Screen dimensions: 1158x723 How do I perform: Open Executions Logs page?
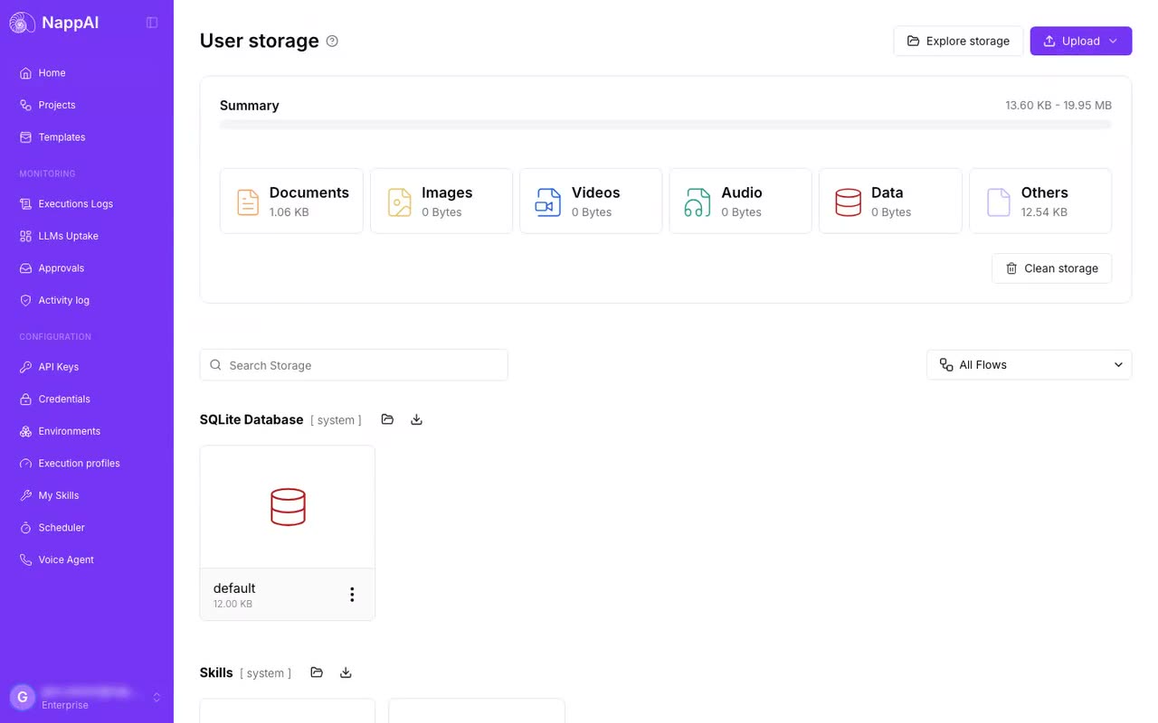(x=87, y=204)
